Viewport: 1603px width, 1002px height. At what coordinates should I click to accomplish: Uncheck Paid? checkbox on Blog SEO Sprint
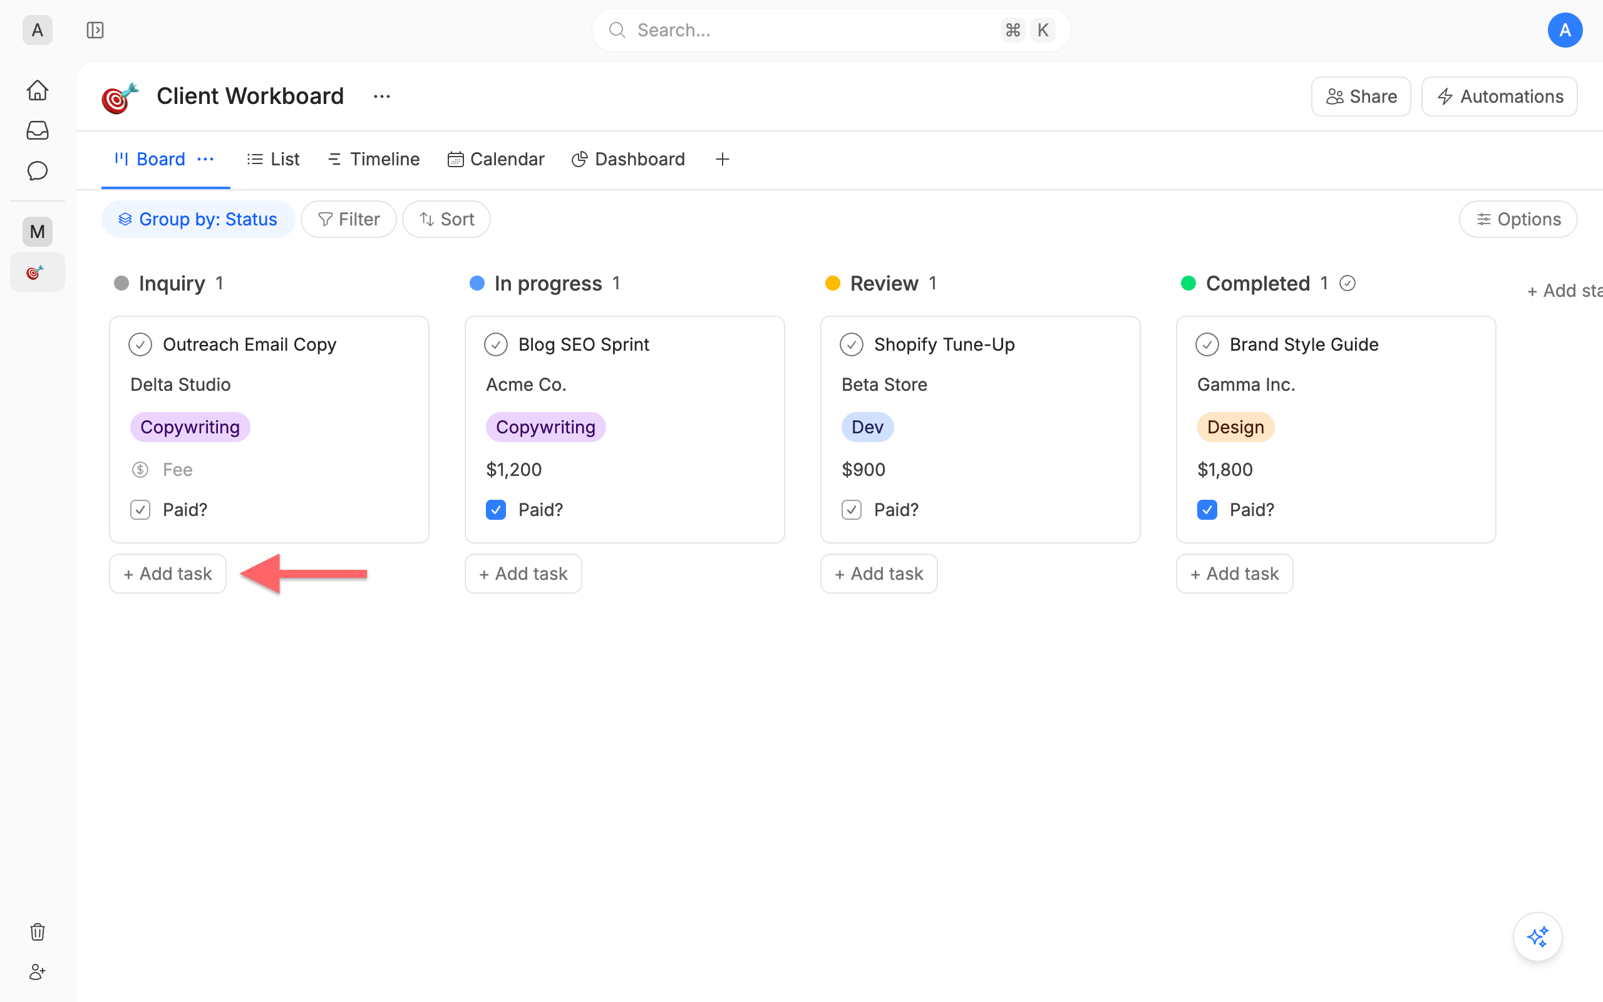click(x=496, y=510)
